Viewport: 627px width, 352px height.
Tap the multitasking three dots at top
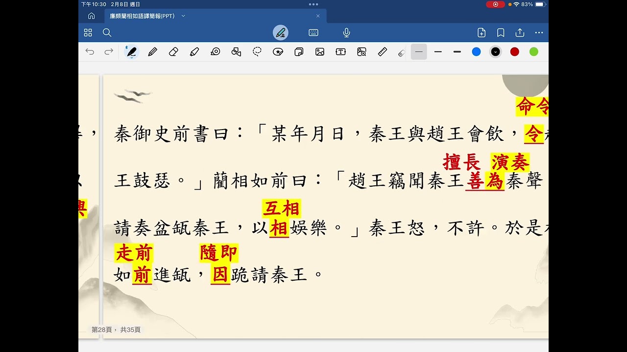(x=313, y=4)
